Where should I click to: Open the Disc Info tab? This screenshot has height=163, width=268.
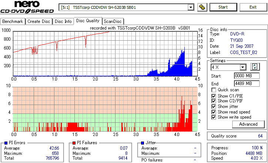[63, 21]
